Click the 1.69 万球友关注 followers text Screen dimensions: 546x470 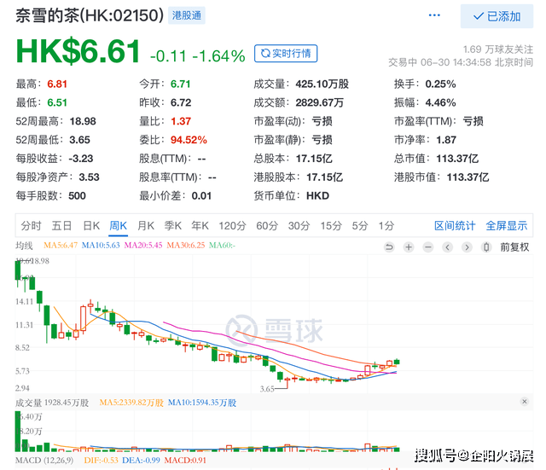498,49
